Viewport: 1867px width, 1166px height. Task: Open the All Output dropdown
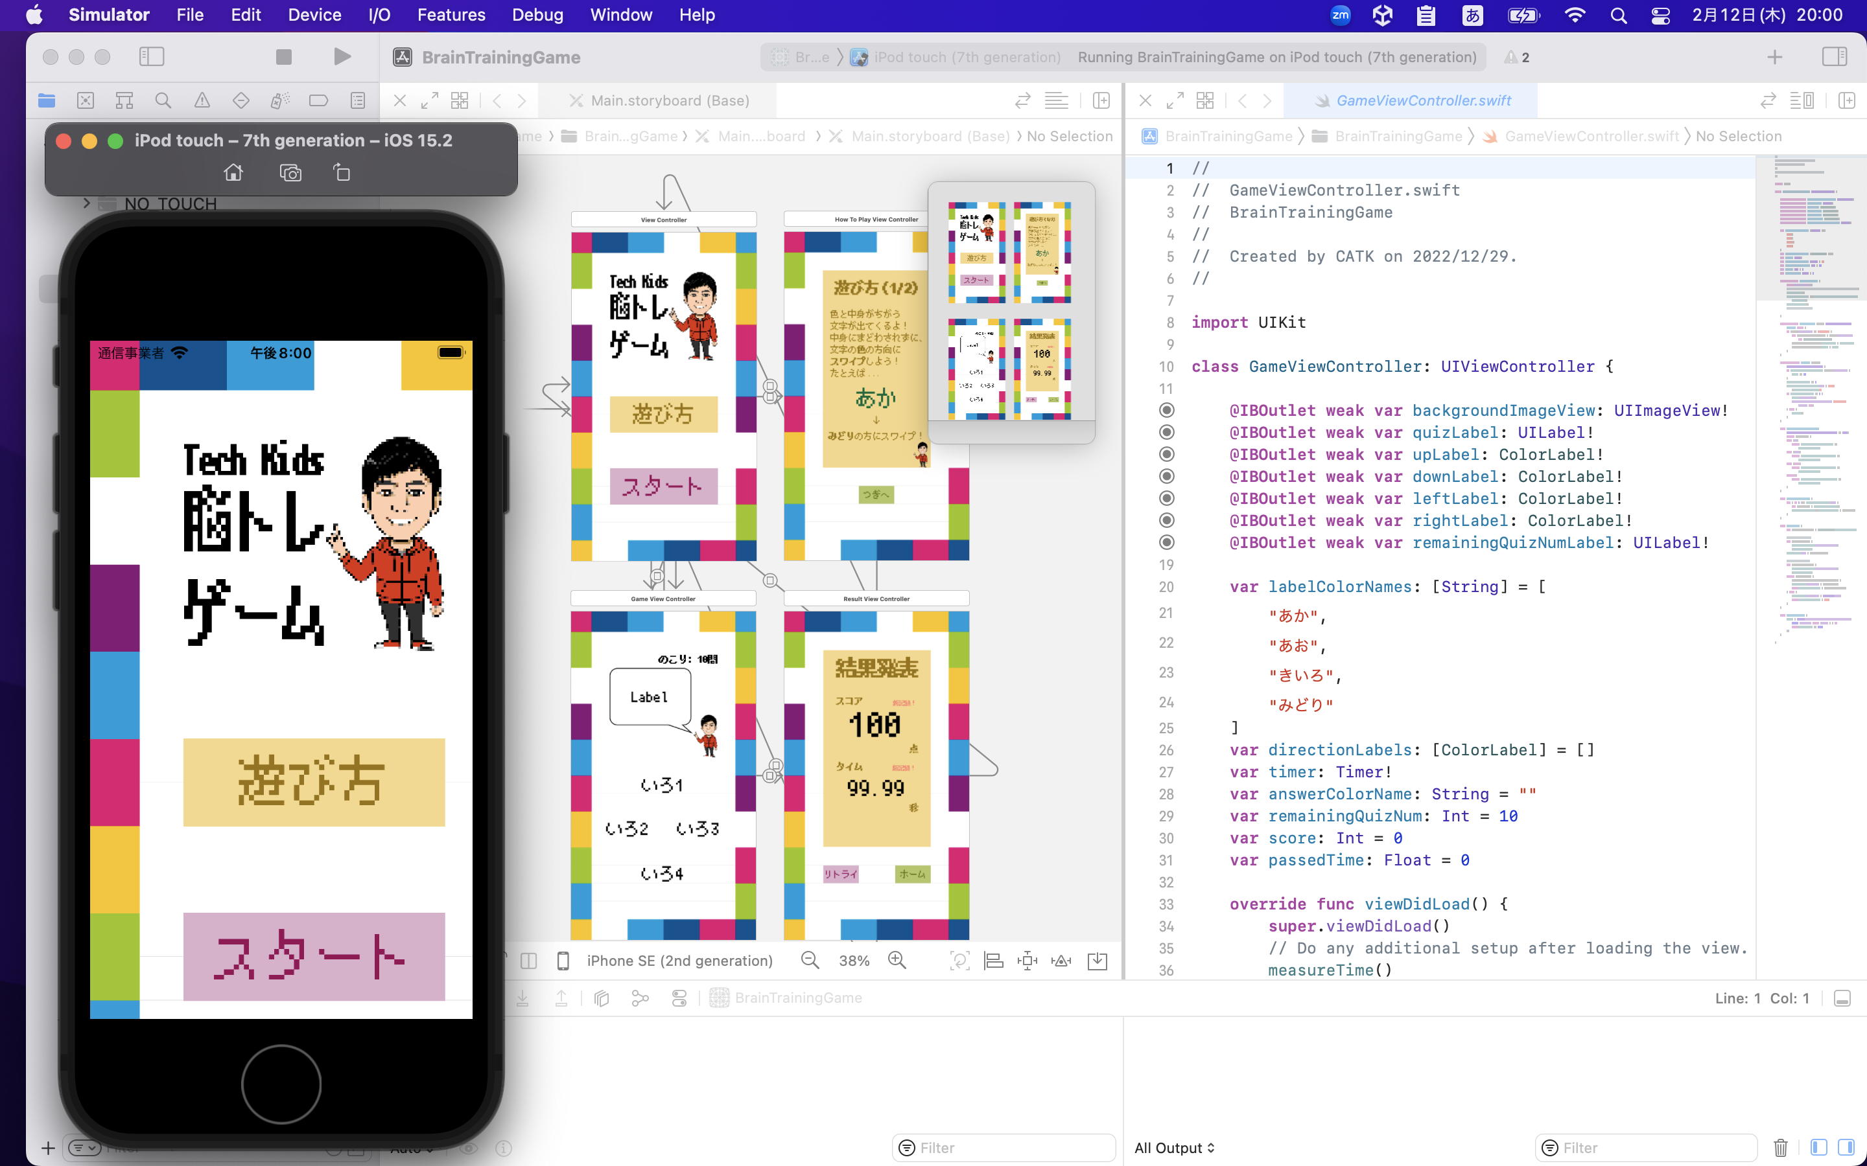[x=1174, y=1147]
